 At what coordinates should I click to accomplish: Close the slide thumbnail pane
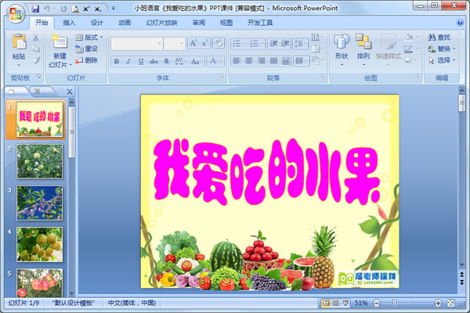[x=69, y=92]
